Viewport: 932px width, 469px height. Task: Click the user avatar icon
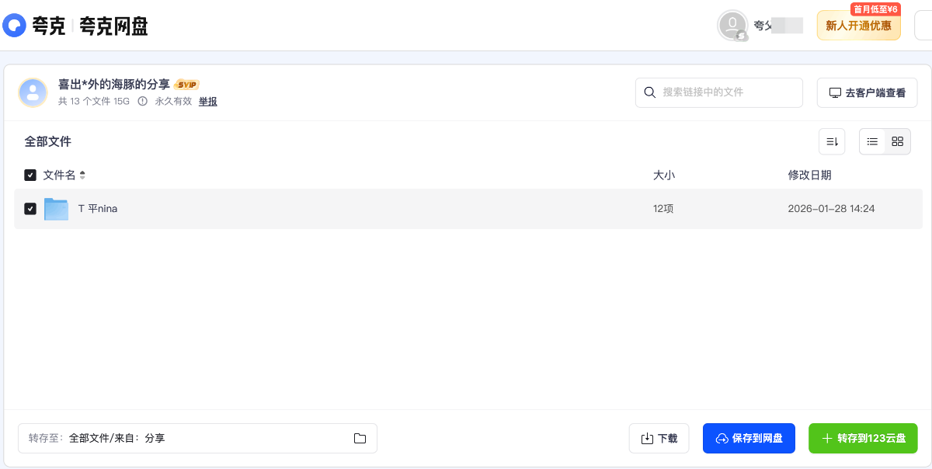[731, 25]
